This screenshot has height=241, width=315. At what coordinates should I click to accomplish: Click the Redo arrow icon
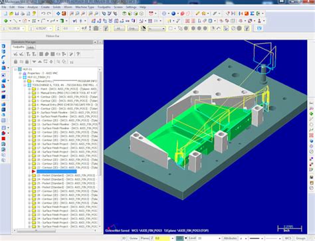click(x=49, y=13)
